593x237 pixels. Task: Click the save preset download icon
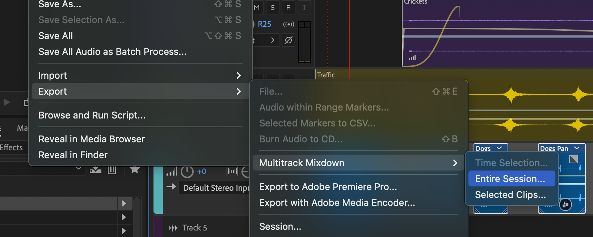point(96,170)
